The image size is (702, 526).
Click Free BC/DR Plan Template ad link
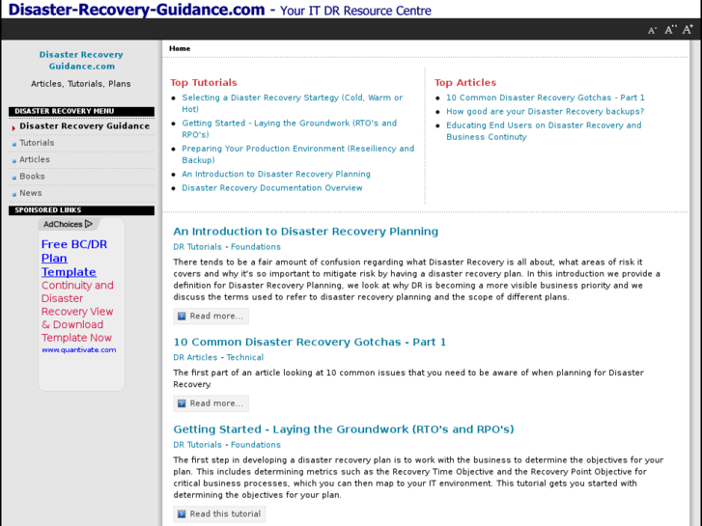[74, 259]
